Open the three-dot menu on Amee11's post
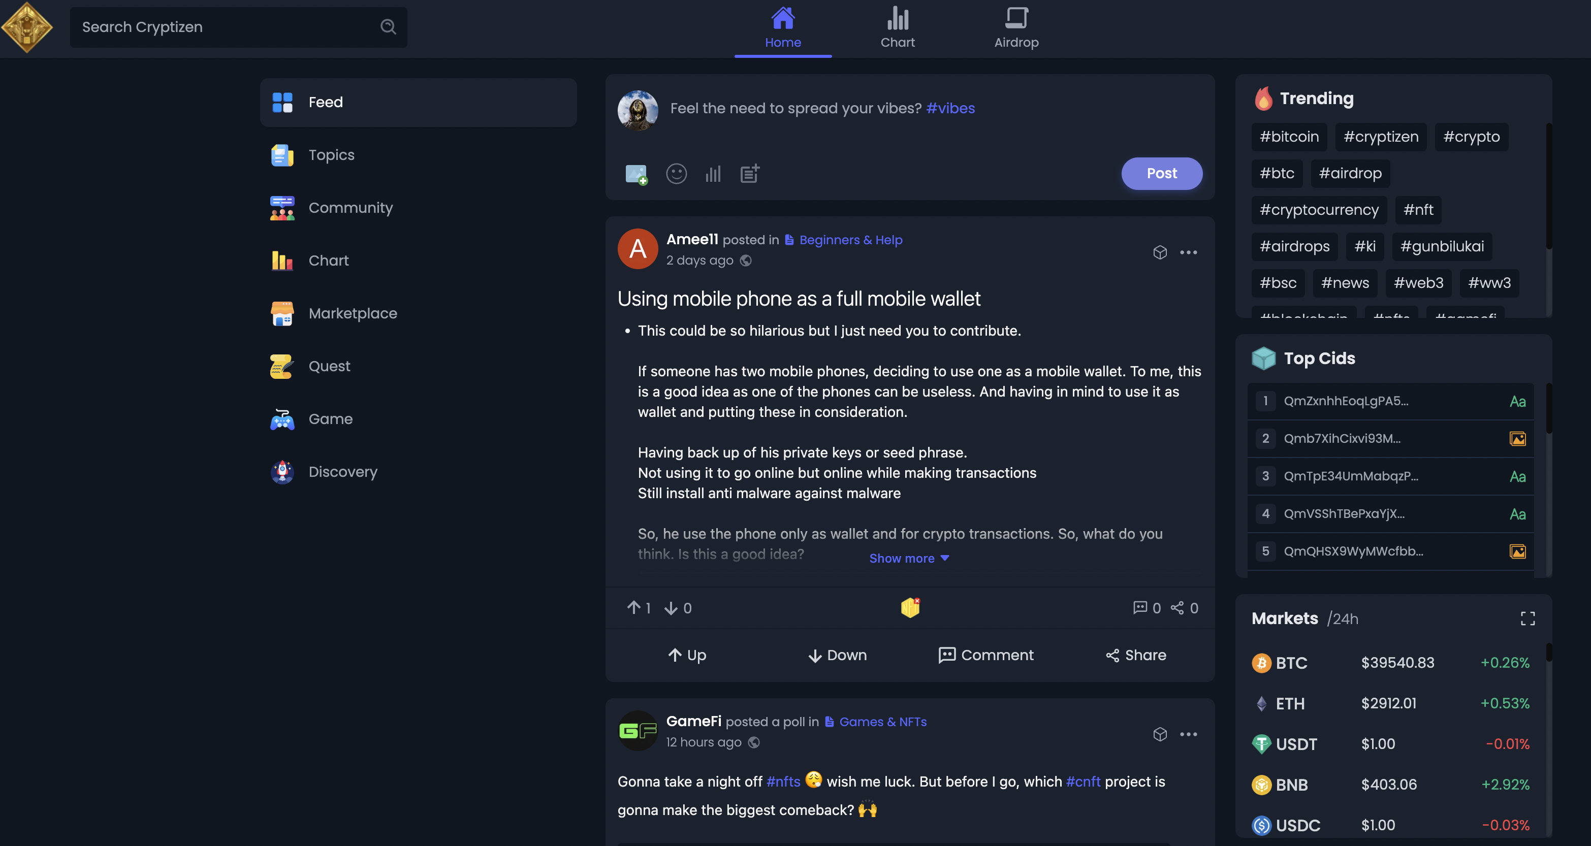This screenshot has height=846, width=1591. point(1188,252)
